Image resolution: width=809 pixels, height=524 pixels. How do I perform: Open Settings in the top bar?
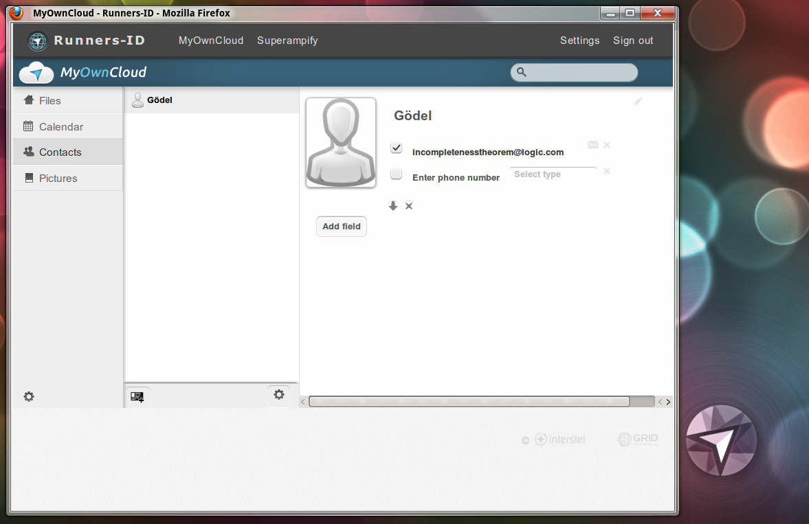click(x=580, y=41)
